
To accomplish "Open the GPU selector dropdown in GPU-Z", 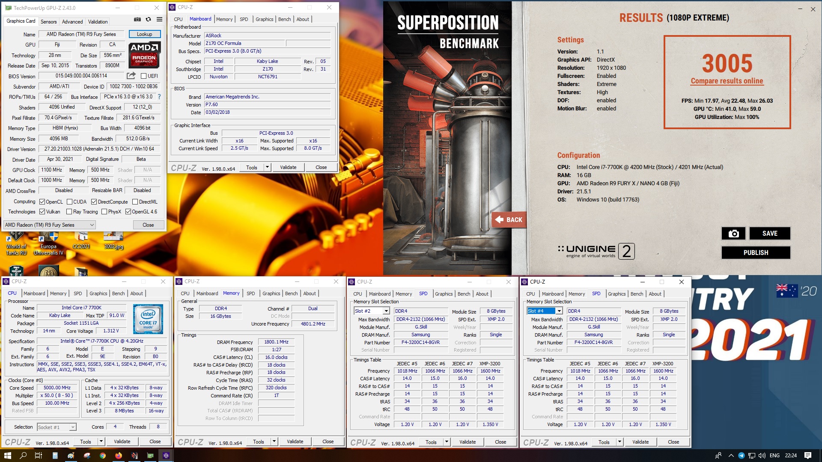I will 49,225.
